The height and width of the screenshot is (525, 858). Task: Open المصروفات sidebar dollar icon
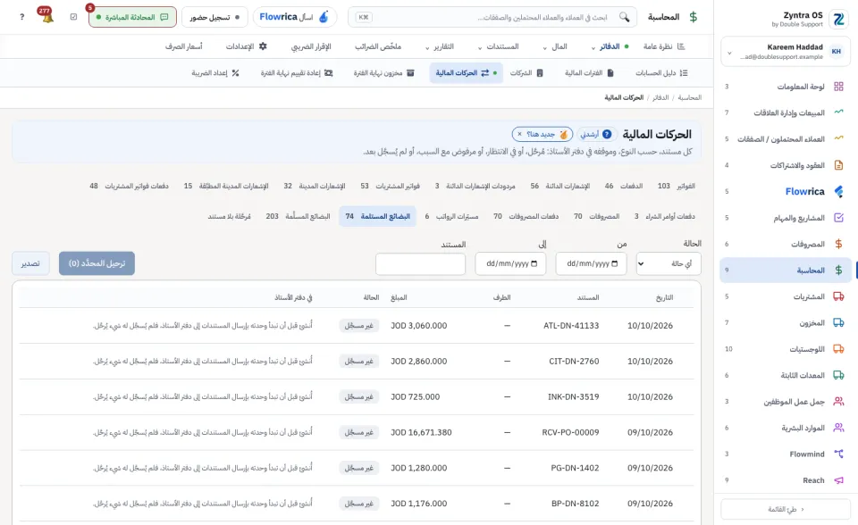[x=838, y=244]
